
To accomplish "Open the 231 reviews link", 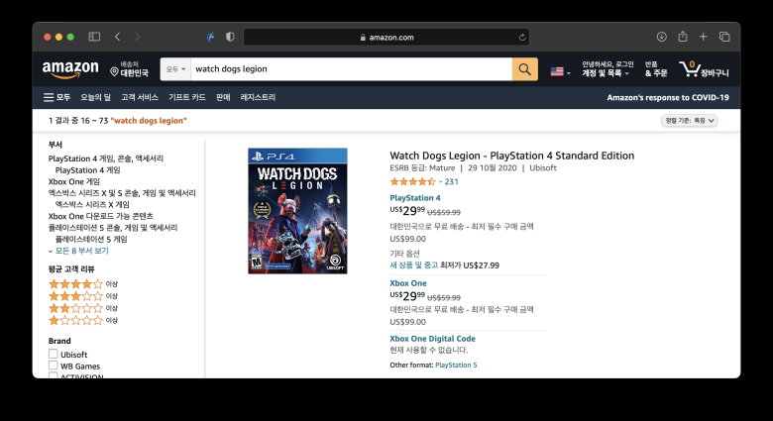I will click(451, 181).
